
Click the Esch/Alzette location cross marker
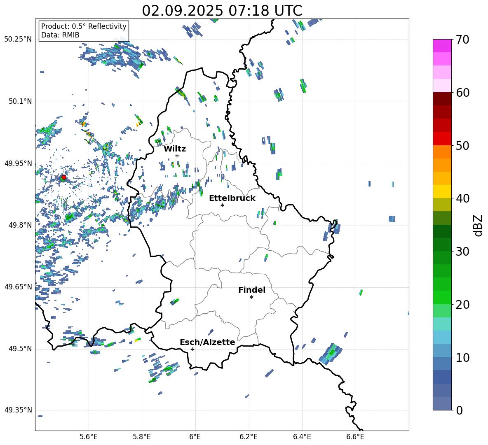click(192, 349)
